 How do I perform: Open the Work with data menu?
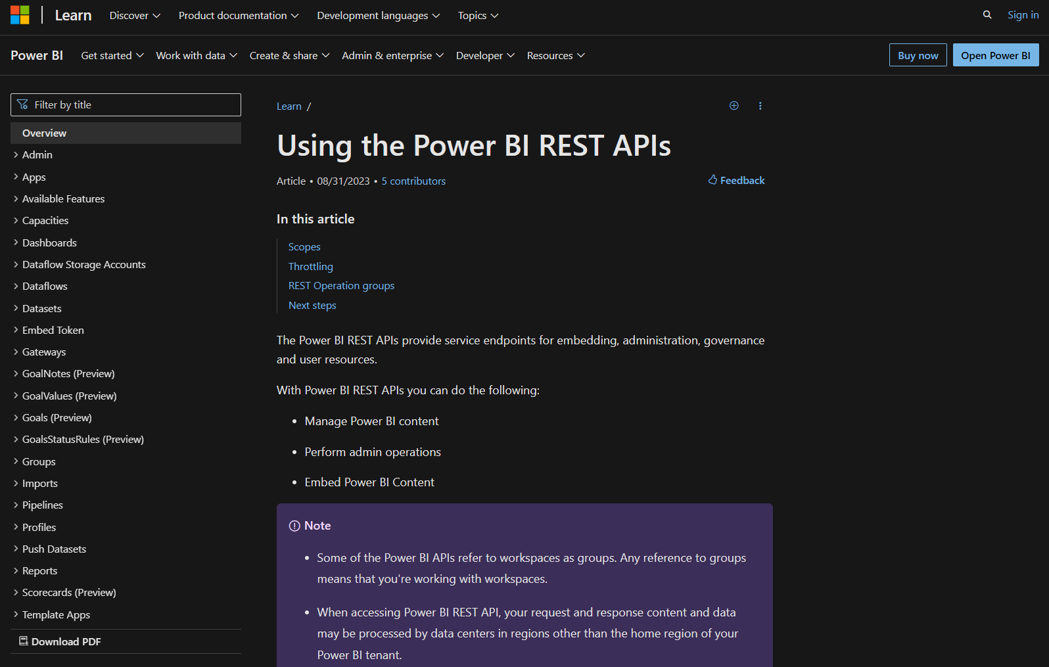click(197, 55)
